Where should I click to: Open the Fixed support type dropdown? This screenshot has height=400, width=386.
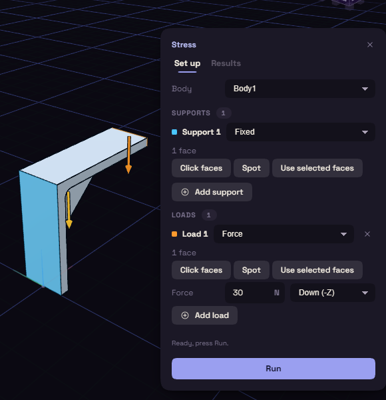point(301,132)
